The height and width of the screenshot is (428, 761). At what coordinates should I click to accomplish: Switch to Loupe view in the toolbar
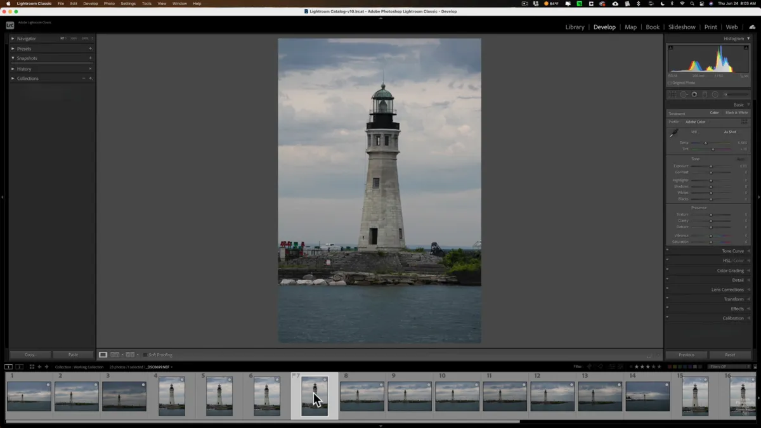coord(103,354)
